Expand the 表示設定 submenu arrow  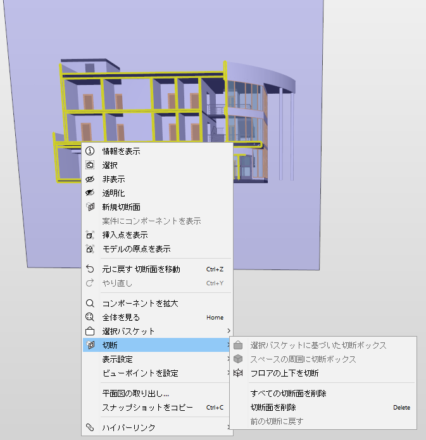(x=229, y=359)
